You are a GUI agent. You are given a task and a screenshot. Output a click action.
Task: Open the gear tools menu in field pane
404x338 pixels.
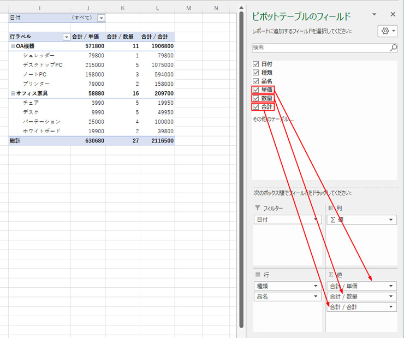tap(385, 31)
